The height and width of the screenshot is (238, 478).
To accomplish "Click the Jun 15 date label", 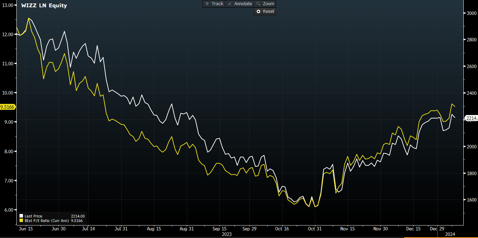I will [x=26, y=229].
